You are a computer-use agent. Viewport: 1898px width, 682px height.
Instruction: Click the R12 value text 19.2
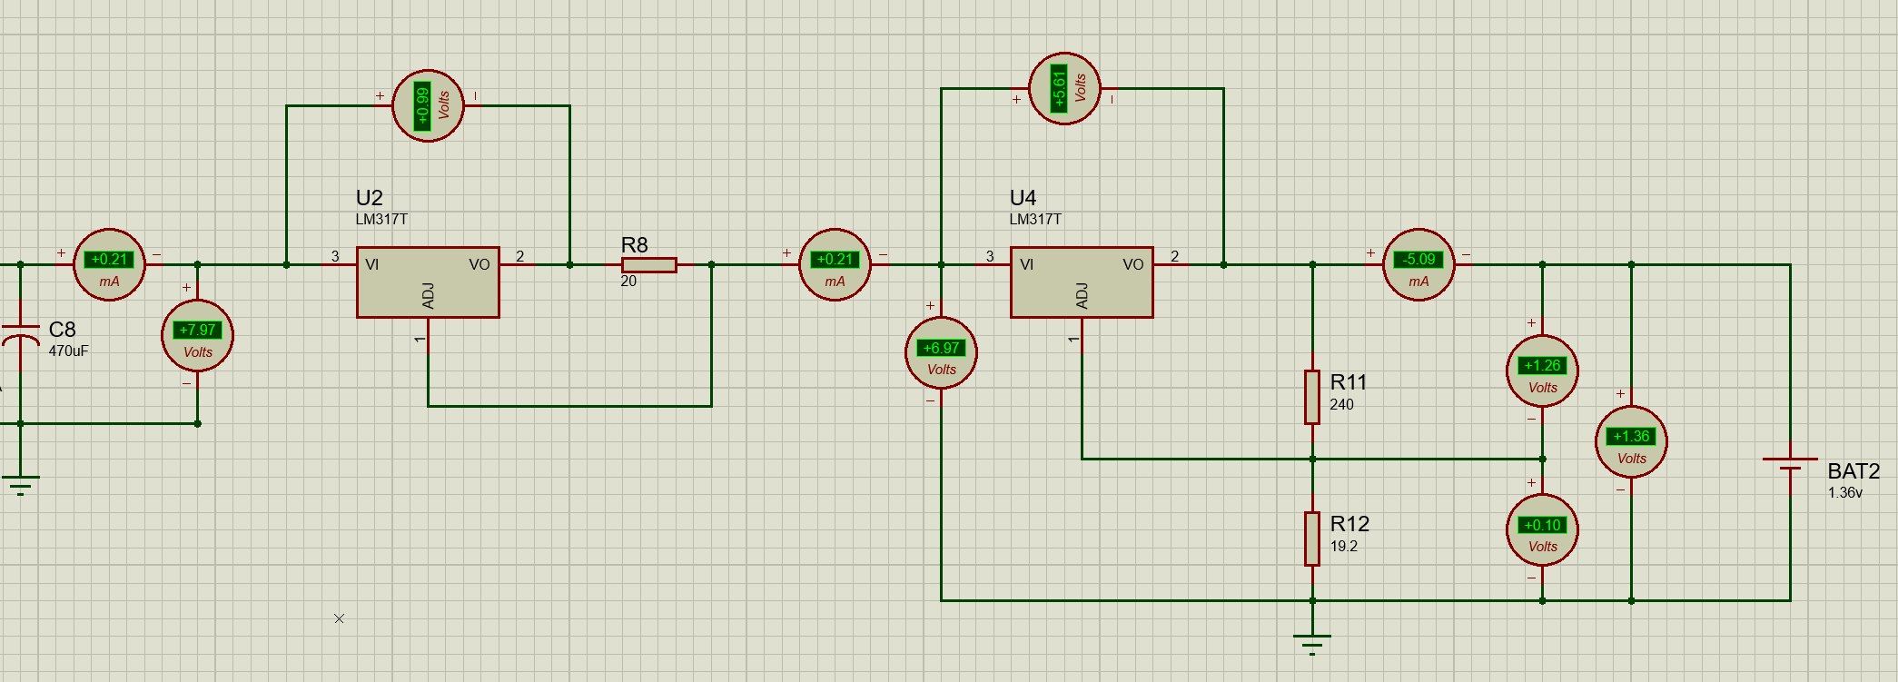(1344, 547)
